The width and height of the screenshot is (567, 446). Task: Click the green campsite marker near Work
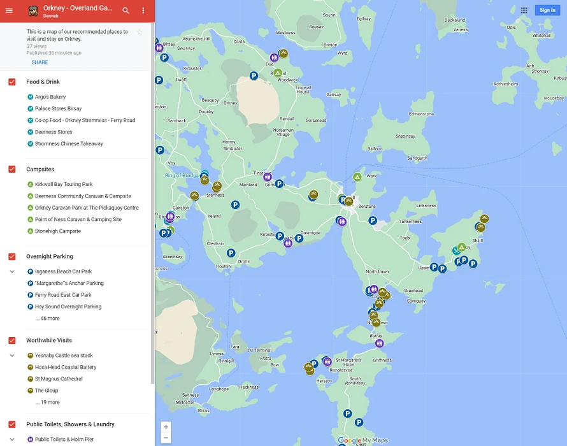[x=357, y=177]
